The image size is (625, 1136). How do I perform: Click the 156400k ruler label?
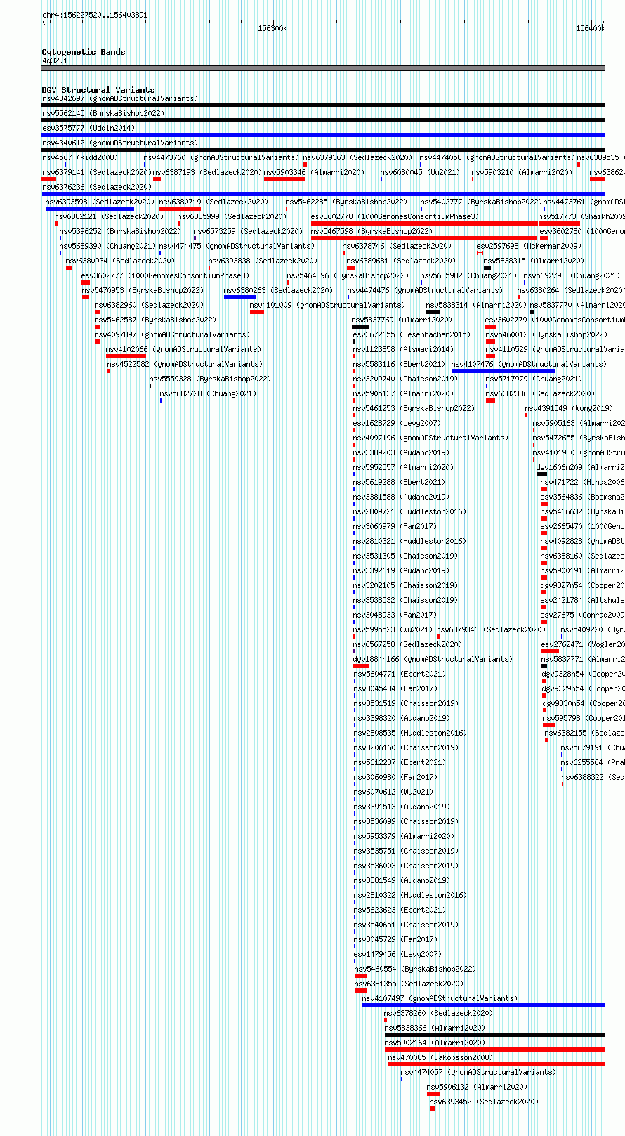point(590,28)
